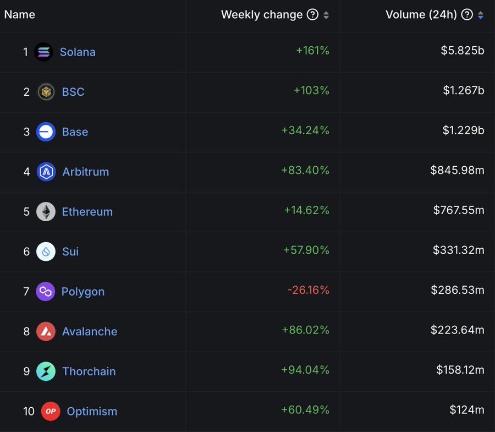495x432 pixels.
Task: Open the Thorchain chain link
Action: click(89, 371)
